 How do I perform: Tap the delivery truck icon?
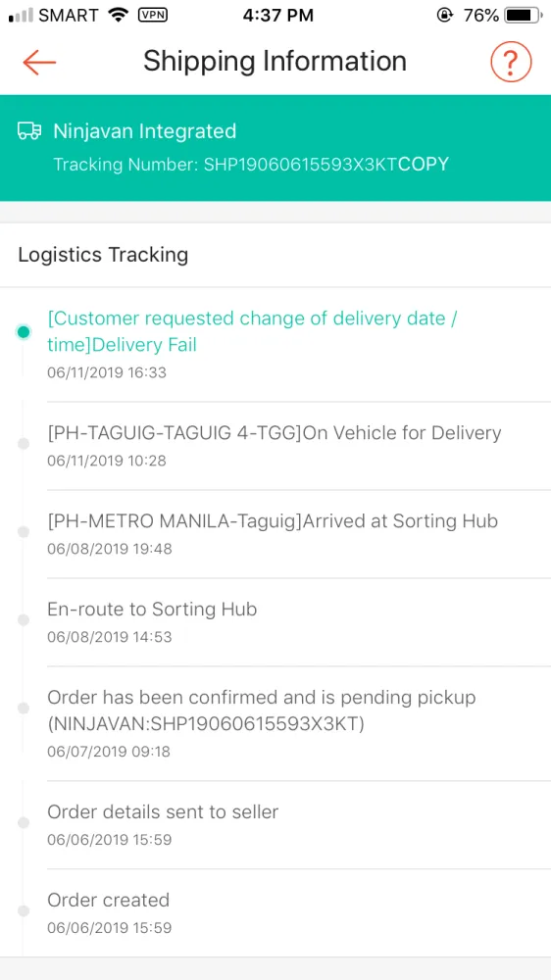29,130
